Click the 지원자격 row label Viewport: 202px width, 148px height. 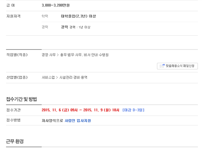[13, 16]
